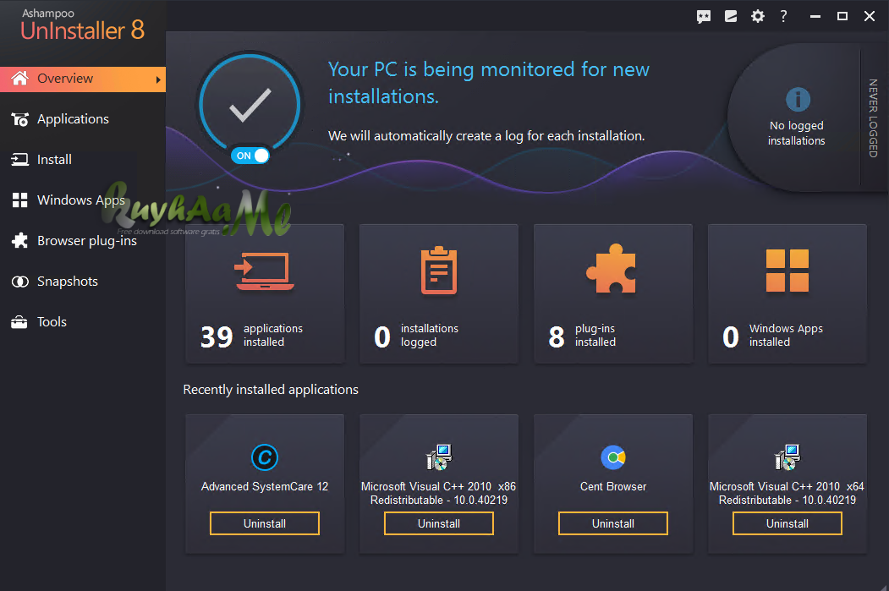Click the Ashampoo UnInstaller 8 logo
The image size is (889, 591).
(x=82, y=25)
